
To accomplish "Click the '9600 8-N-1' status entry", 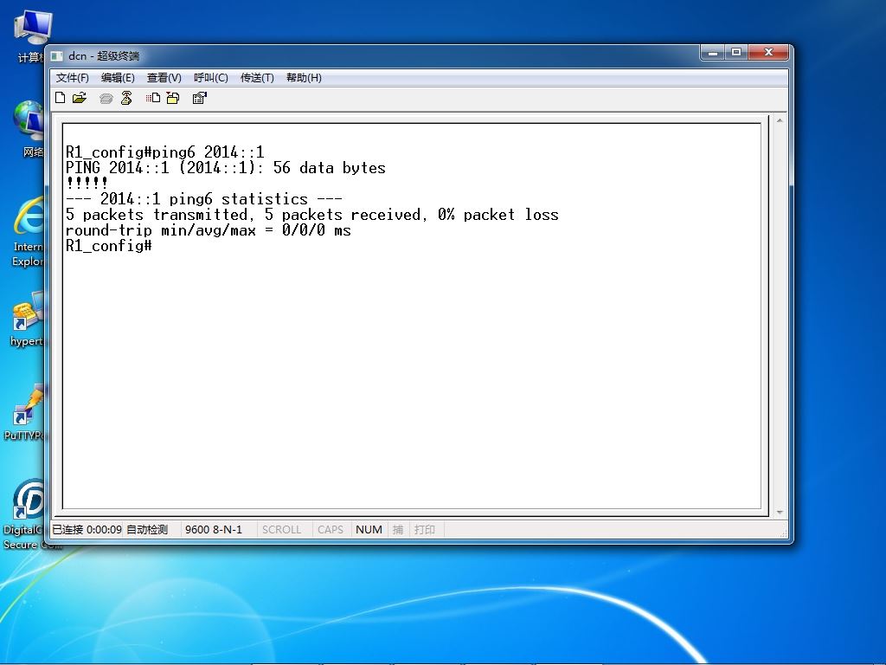I will click(214, 529).
